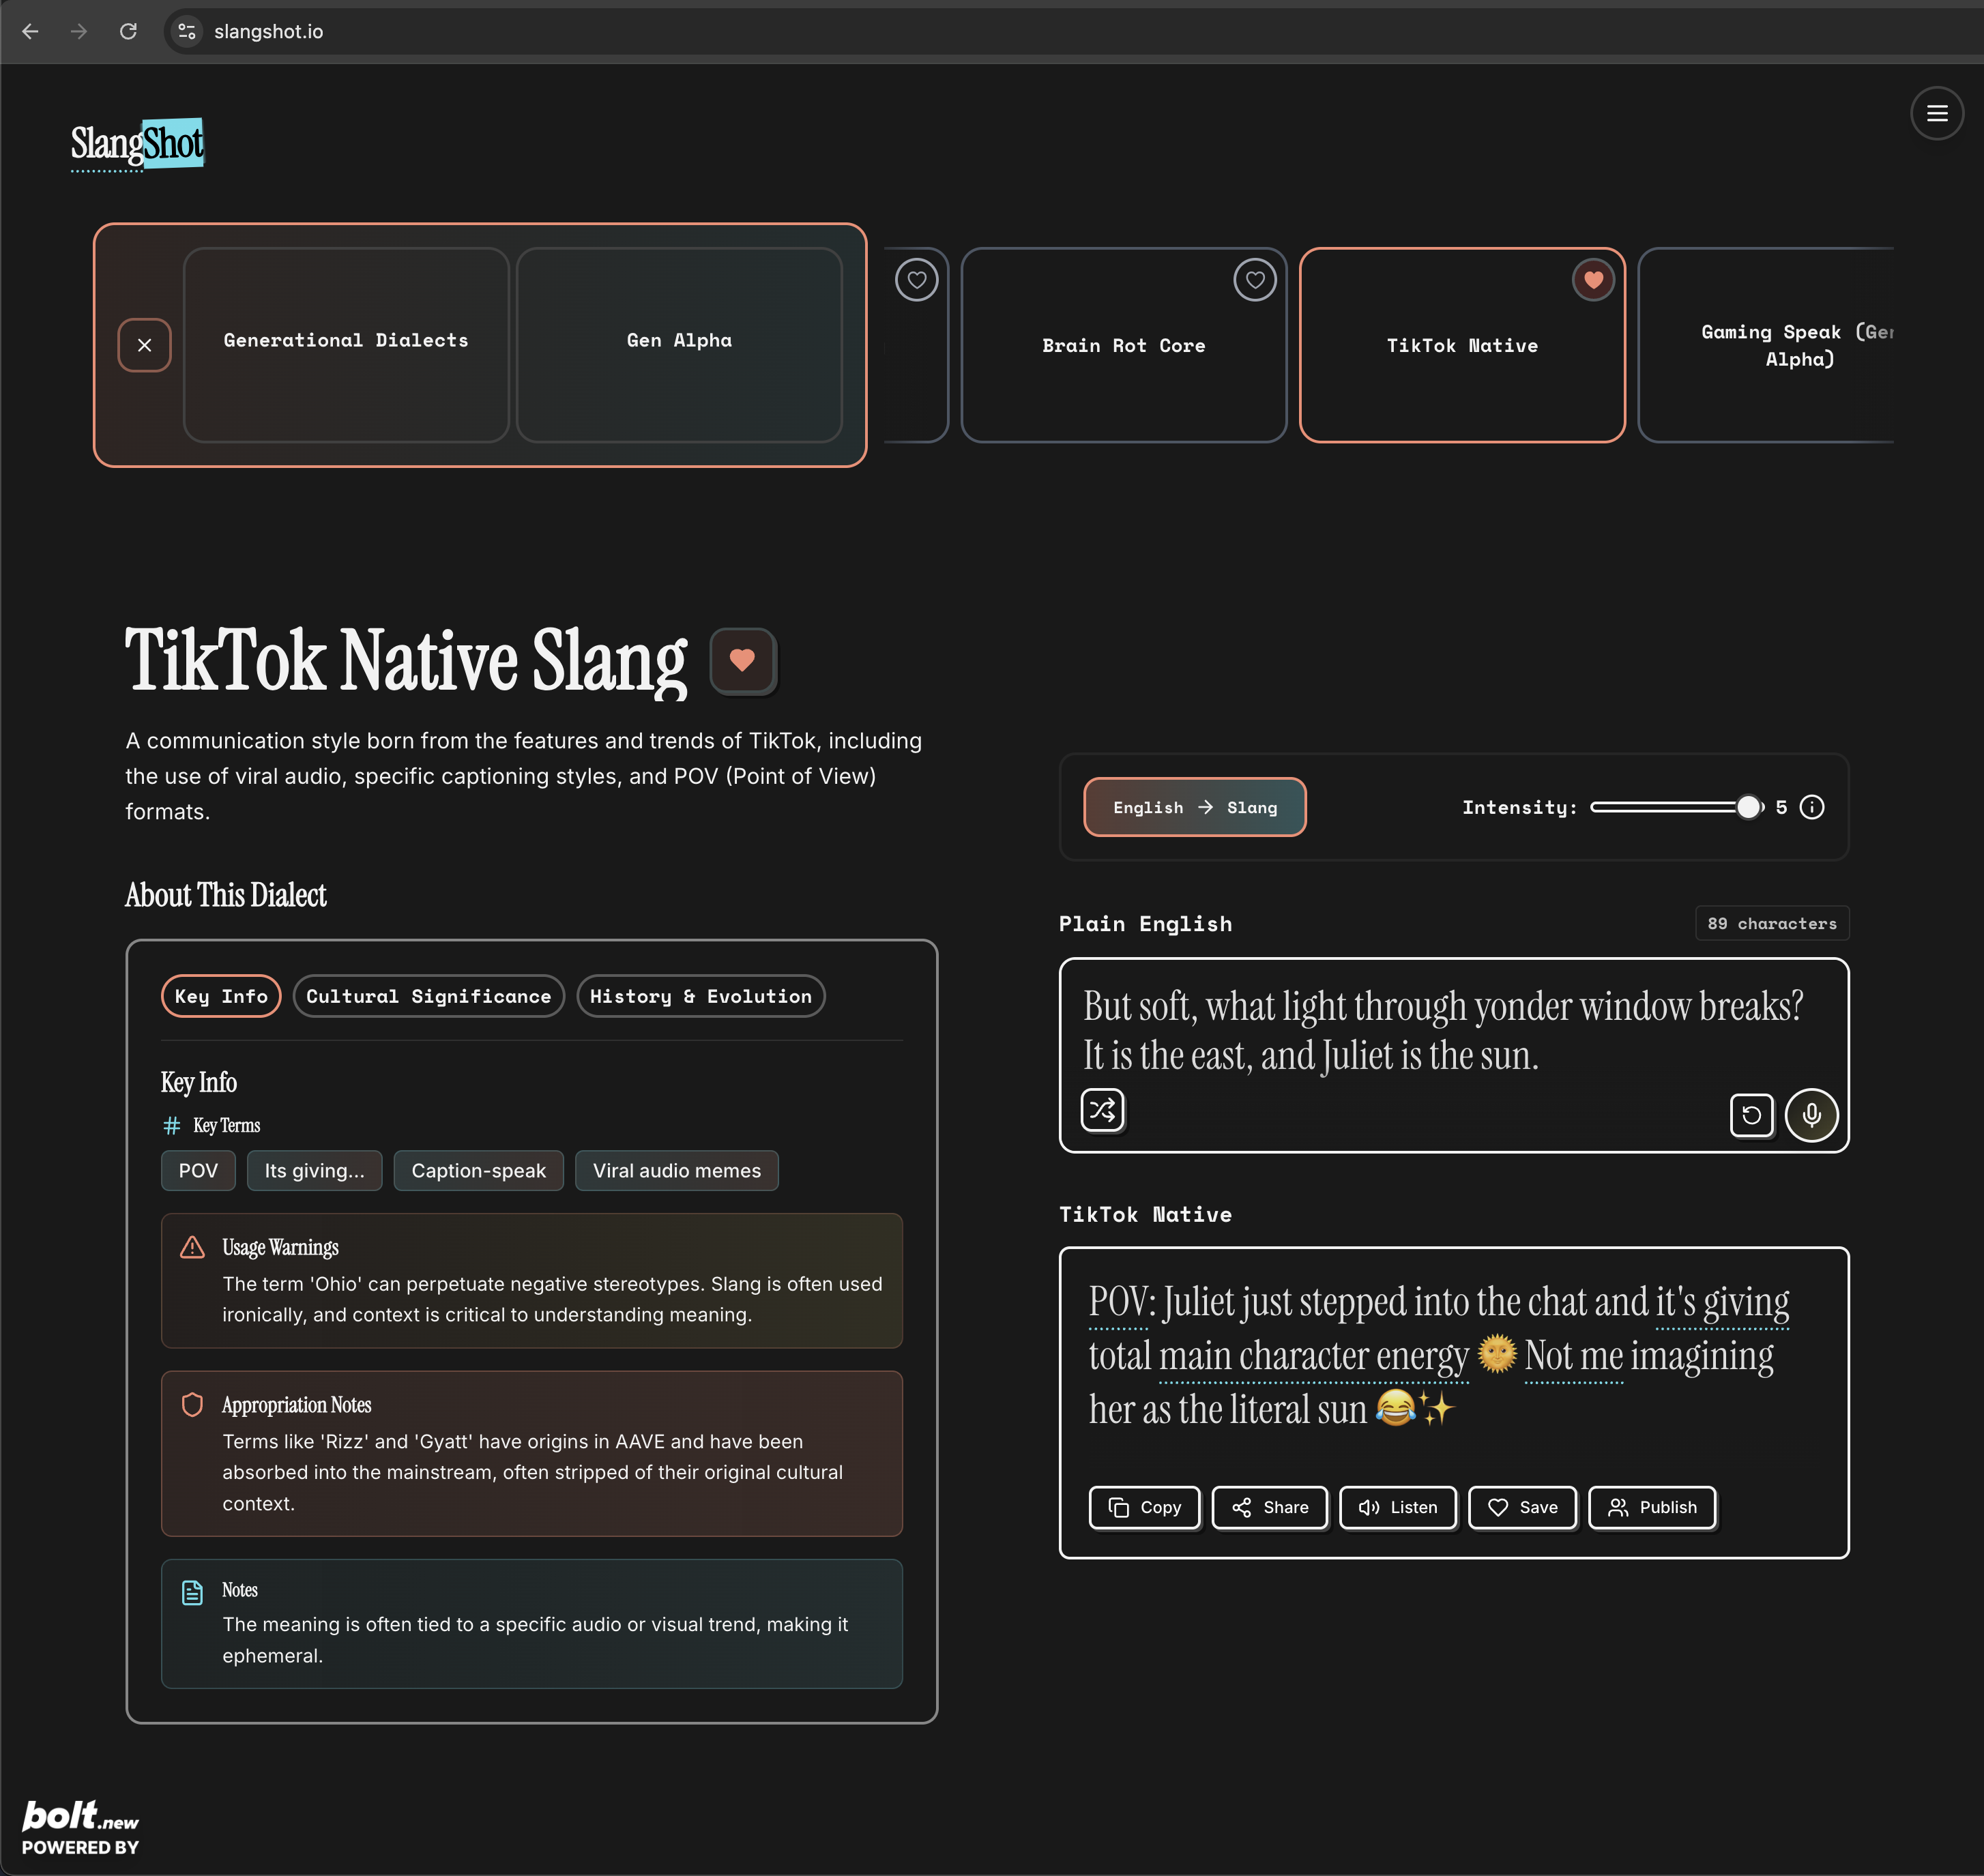Screen dimensions: 1984x1876
Task: Toggle favorite heart on TikTok Native card
Action: click(1593, 280)
